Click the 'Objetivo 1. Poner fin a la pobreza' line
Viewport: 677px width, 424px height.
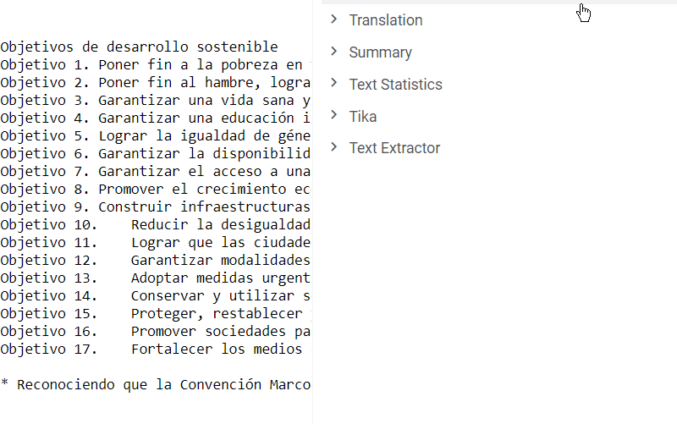[x=156, y=63]
